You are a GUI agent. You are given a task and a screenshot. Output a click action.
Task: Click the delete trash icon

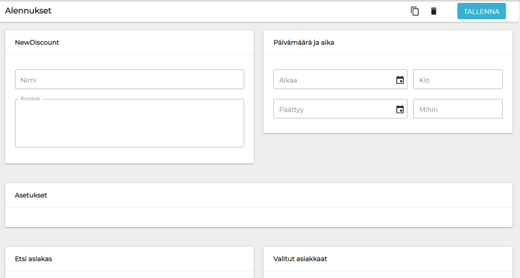[434, 11]
